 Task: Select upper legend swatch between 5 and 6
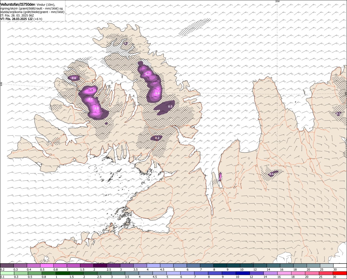180,265
